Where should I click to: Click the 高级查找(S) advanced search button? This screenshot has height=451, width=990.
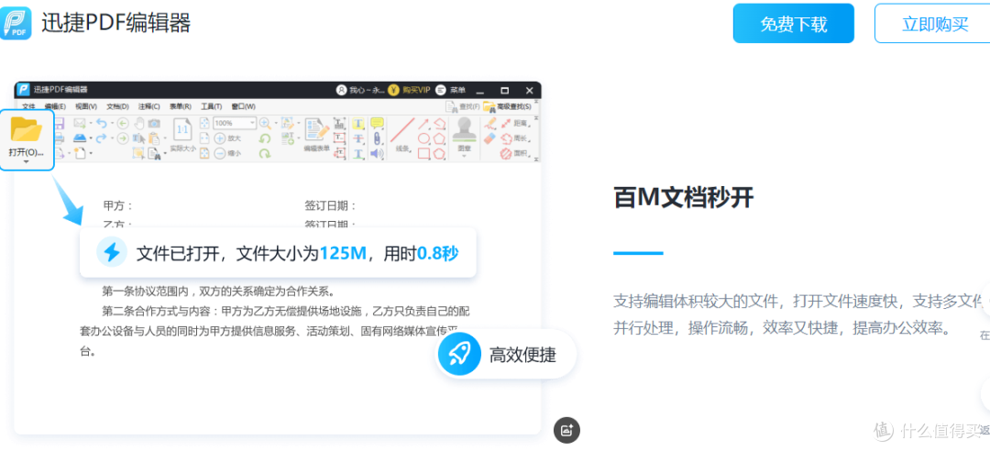(507, 106)
